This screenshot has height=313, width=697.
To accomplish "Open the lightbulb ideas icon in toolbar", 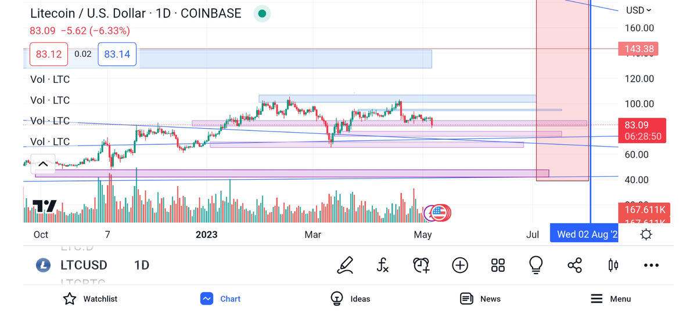I will [536, 265].
